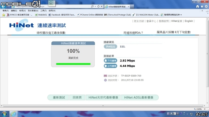Screen dimensions: 209x117
Task: Click the 2011/07/18 23:05:55 timestamp
Action: pyautogui.click(x=132, y=80)
